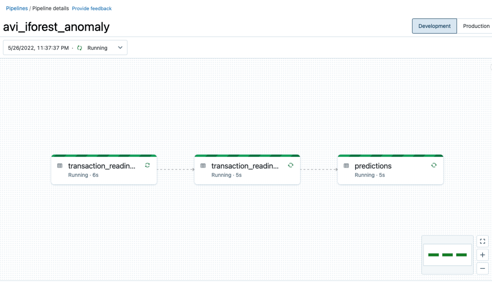Click table icon of the middle transaction_readings node
The image size is (492, 282).
(x=203, y=166)
